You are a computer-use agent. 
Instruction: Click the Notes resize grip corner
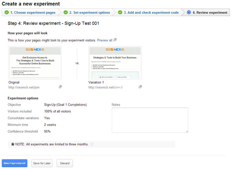coord(187,131)
